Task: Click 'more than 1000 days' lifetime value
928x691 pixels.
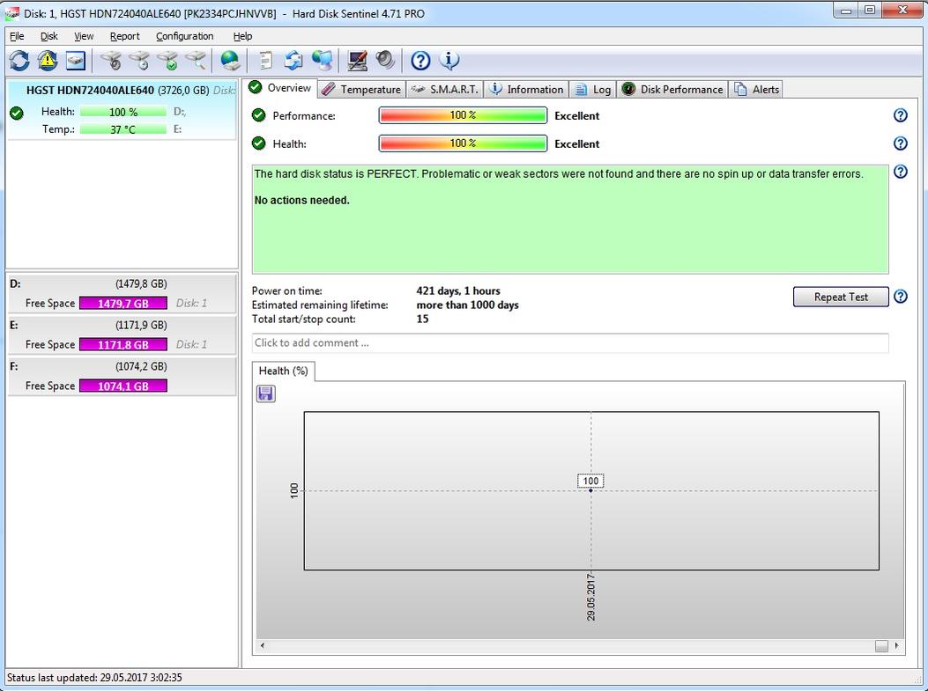Action: (x=468, y=305)
